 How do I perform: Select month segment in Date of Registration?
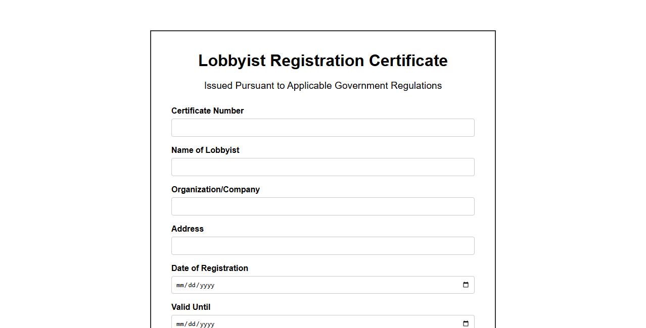tap(180, 285)
